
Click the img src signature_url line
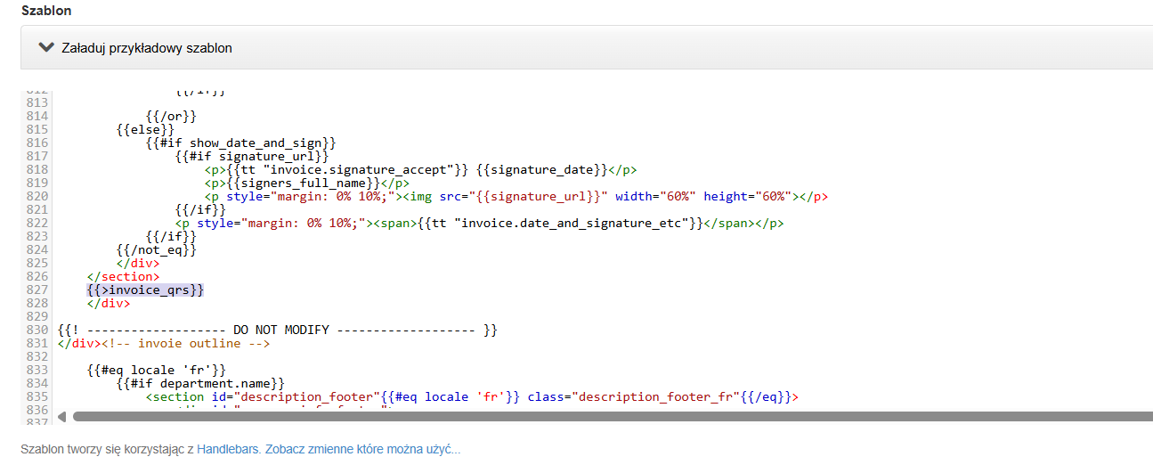tap(516, 196)
